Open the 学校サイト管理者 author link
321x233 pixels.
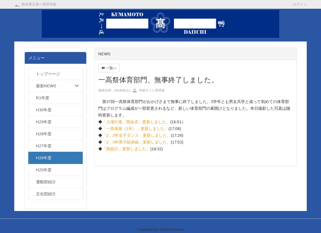click(x=151, y=90)
